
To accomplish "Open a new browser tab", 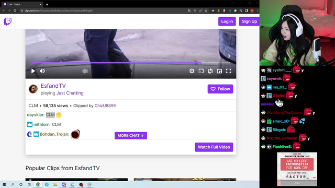I will pos(47,4).
